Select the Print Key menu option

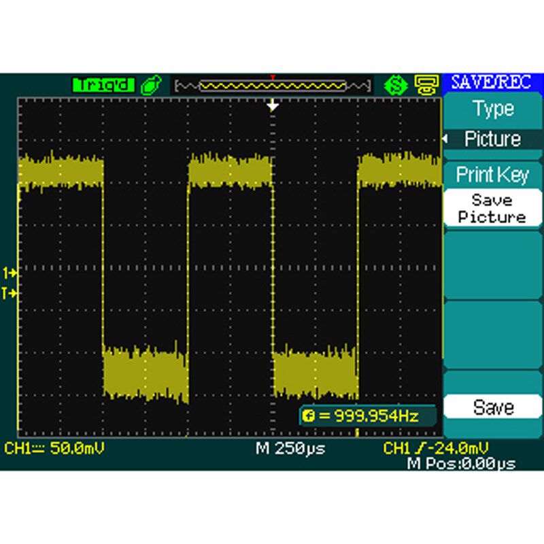(x=492, y=175)
